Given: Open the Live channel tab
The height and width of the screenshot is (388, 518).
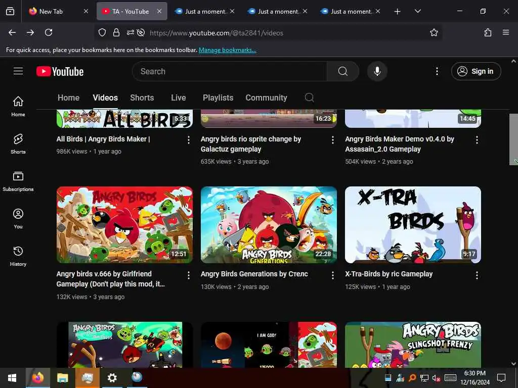Looking at the screenshot, I should (x=179, y=98).
